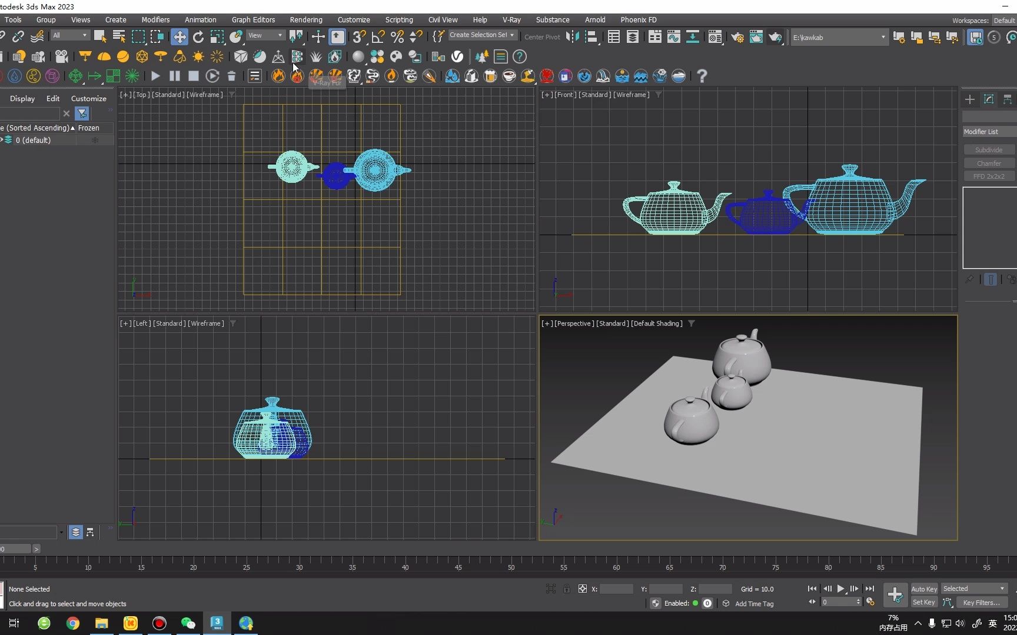Toggle Select and Scale mode

218,36
